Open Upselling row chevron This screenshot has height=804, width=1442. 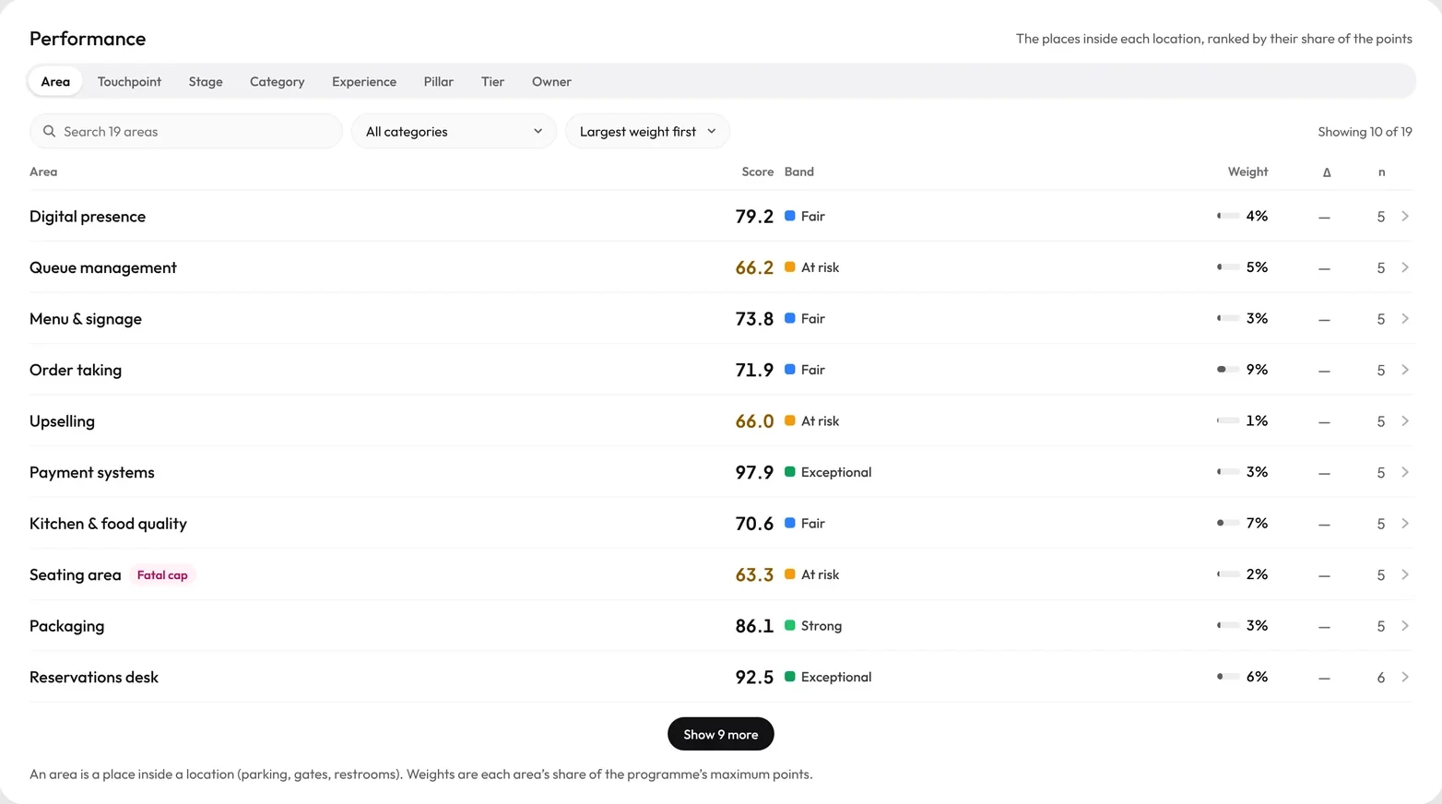1405,421
